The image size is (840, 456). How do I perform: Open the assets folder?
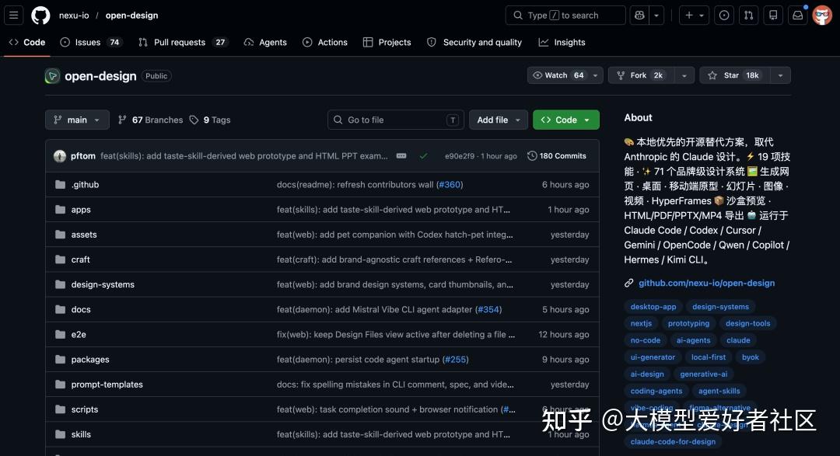point(84,235)
